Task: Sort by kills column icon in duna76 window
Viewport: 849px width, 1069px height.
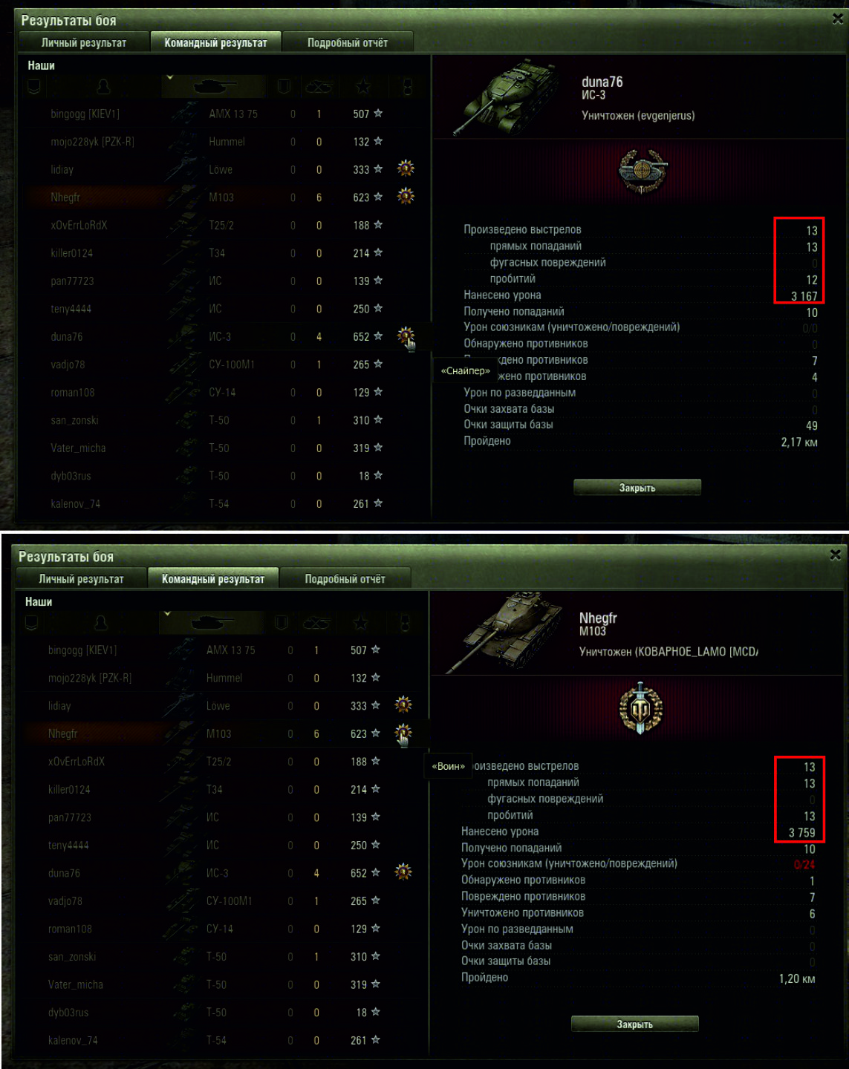Action: point(319,87)
